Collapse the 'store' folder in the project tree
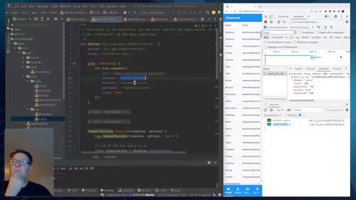The width and height of the screenshot is (356, 200). click(x=23, y=67)
